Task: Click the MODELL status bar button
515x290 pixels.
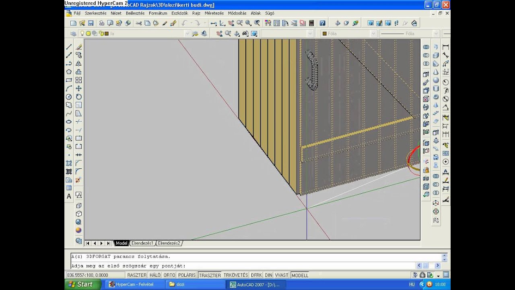Action: click(300, 275)
